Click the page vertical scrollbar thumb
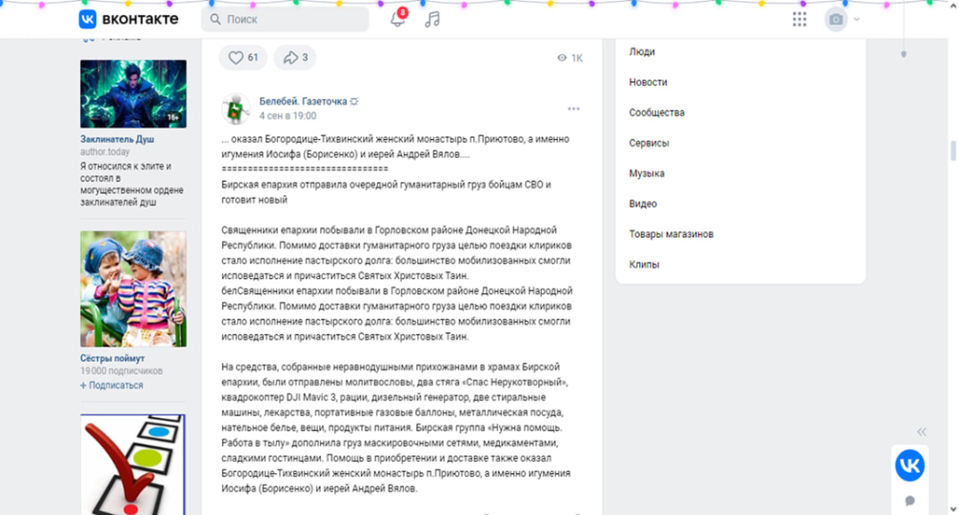This screenshot has width=959, height=515. [953, 150]
